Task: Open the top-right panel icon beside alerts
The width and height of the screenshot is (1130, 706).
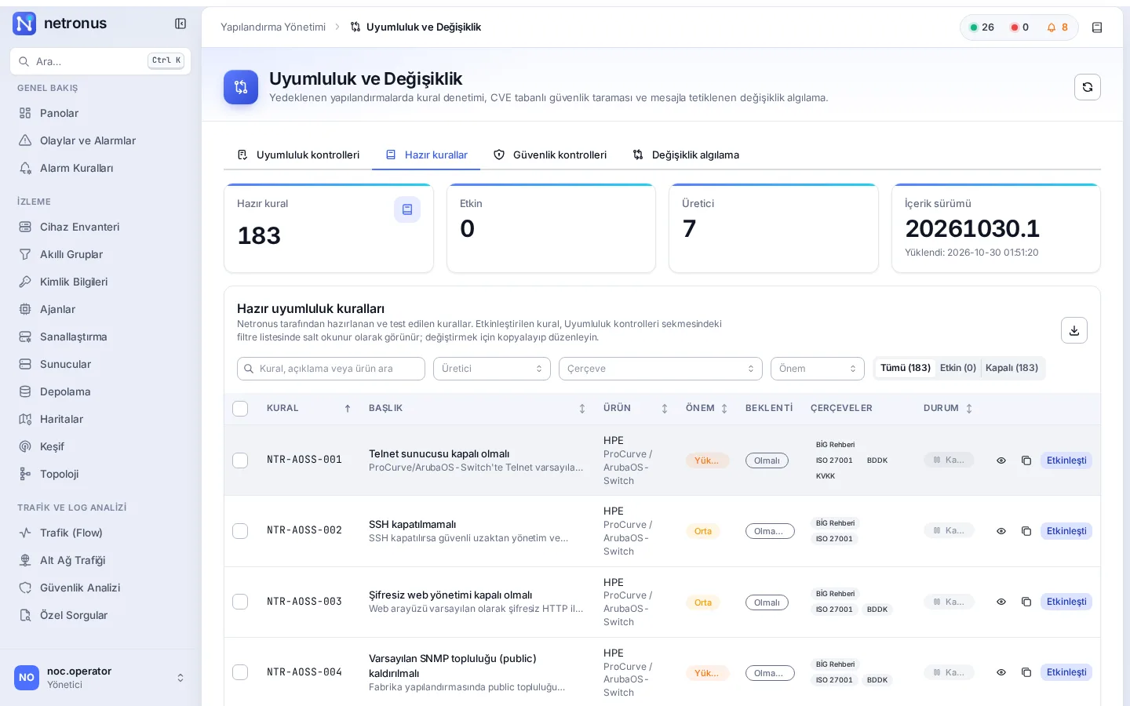Action: point(1097,27)
